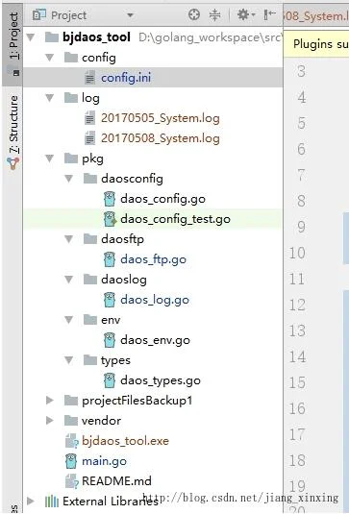The image size is (349, 514).
Task: Open the Project panel settings gear
Action: tap(246, 14)
